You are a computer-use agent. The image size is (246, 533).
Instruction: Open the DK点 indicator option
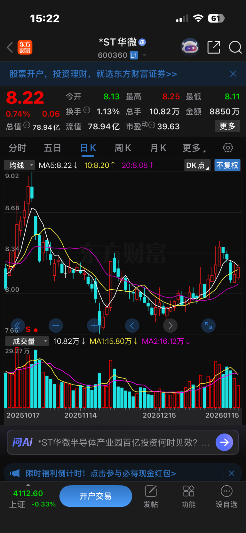(x=197, y=165)
